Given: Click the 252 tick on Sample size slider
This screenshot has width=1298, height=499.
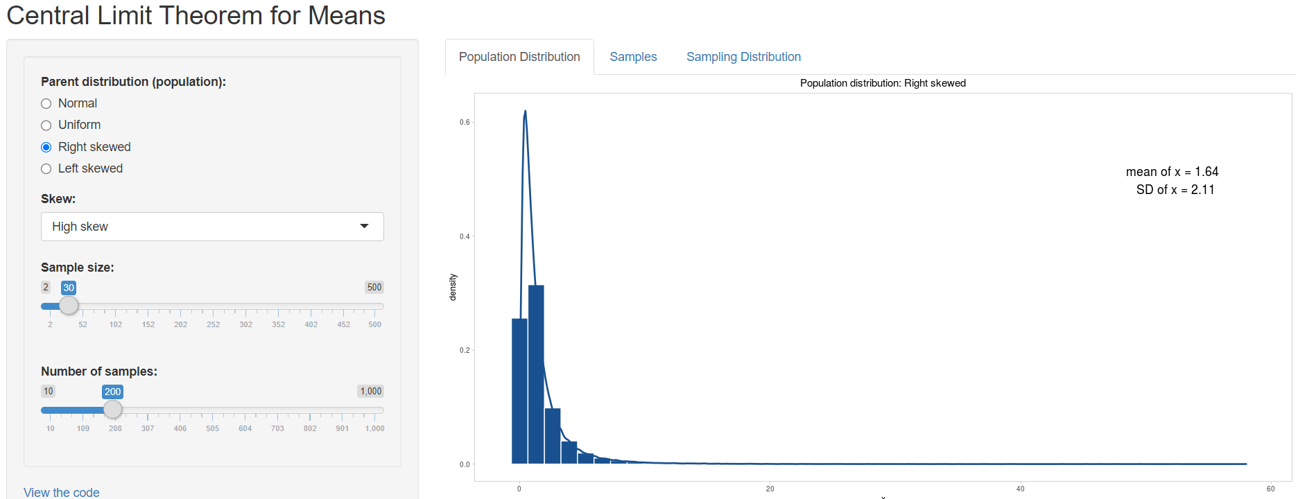Looking at the screenshot, I should [x=213, y=324].
